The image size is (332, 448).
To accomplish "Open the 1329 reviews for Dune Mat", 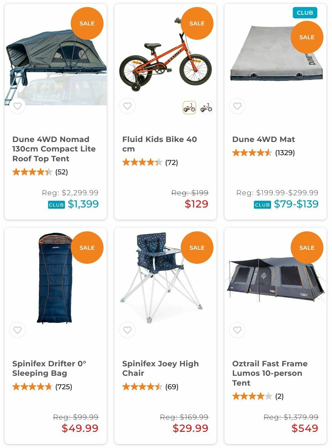I will pyautogui.click(x=285, y=153).
